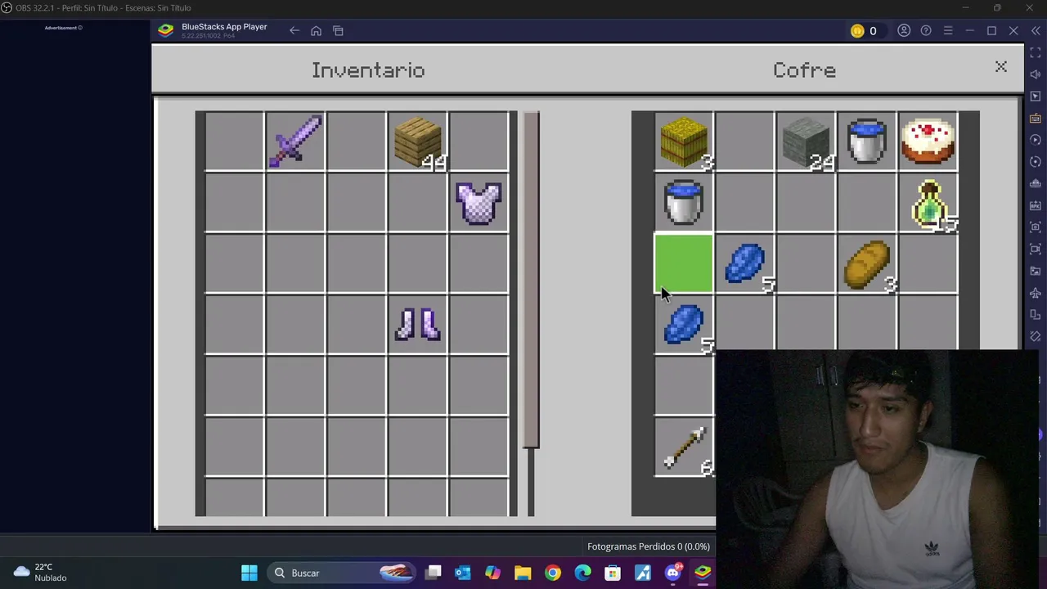The width and height of the screenshot is (1047, 589).
Task: Take a BlueStacks screenshot
Action: tap(1036, 227)
